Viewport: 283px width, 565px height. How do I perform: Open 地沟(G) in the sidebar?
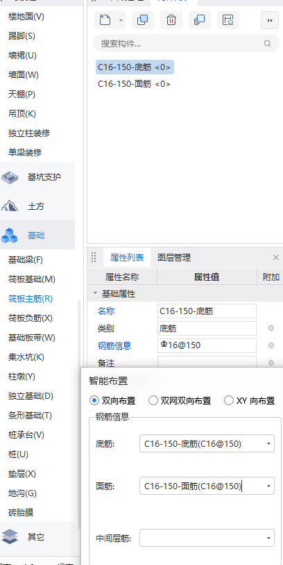point(22,493)
